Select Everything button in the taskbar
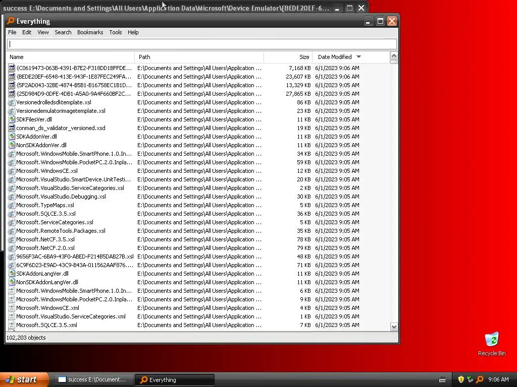The image size is (517, 387). click(175, 380)
